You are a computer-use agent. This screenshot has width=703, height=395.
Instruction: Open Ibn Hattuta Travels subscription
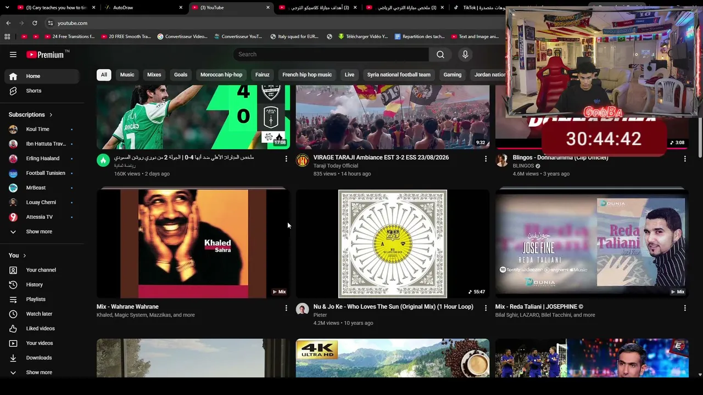click(x=42, y=144)
